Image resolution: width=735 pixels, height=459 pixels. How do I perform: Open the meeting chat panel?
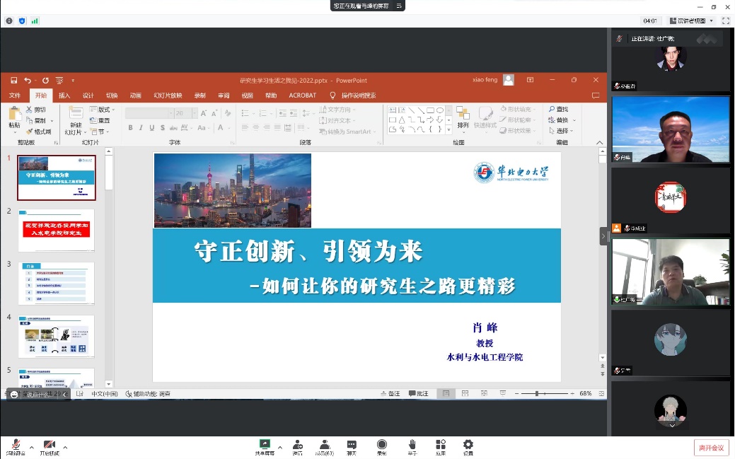tap(352, 445)
